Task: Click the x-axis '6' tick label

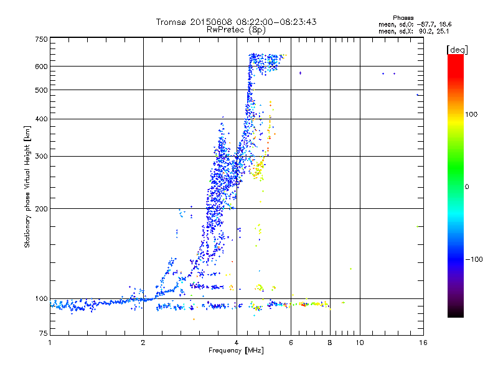Action: (291, 343)
